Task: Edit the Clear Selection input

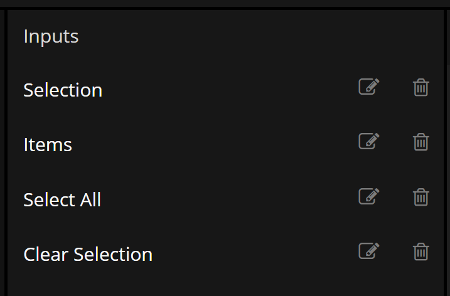Action: (x=369, y=251)
